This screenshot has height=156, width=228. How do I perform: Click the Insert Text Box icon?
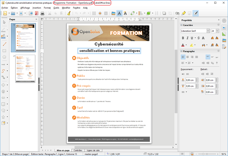tap(119, 13)
